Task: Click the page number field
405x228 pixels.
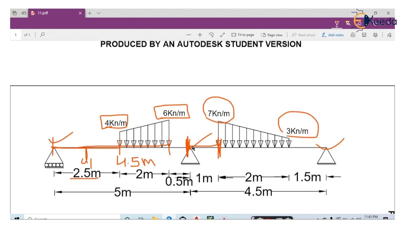Action: coord(16,35)
